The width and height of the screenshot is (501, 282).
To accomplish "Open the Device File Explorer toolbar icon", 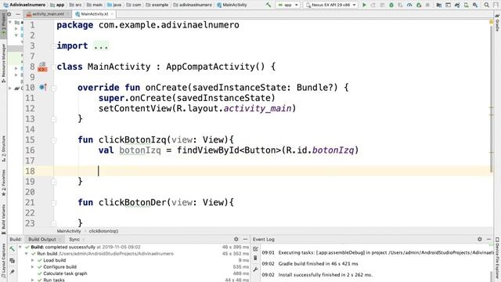I will pyautogui.click(x=448, y=5).
